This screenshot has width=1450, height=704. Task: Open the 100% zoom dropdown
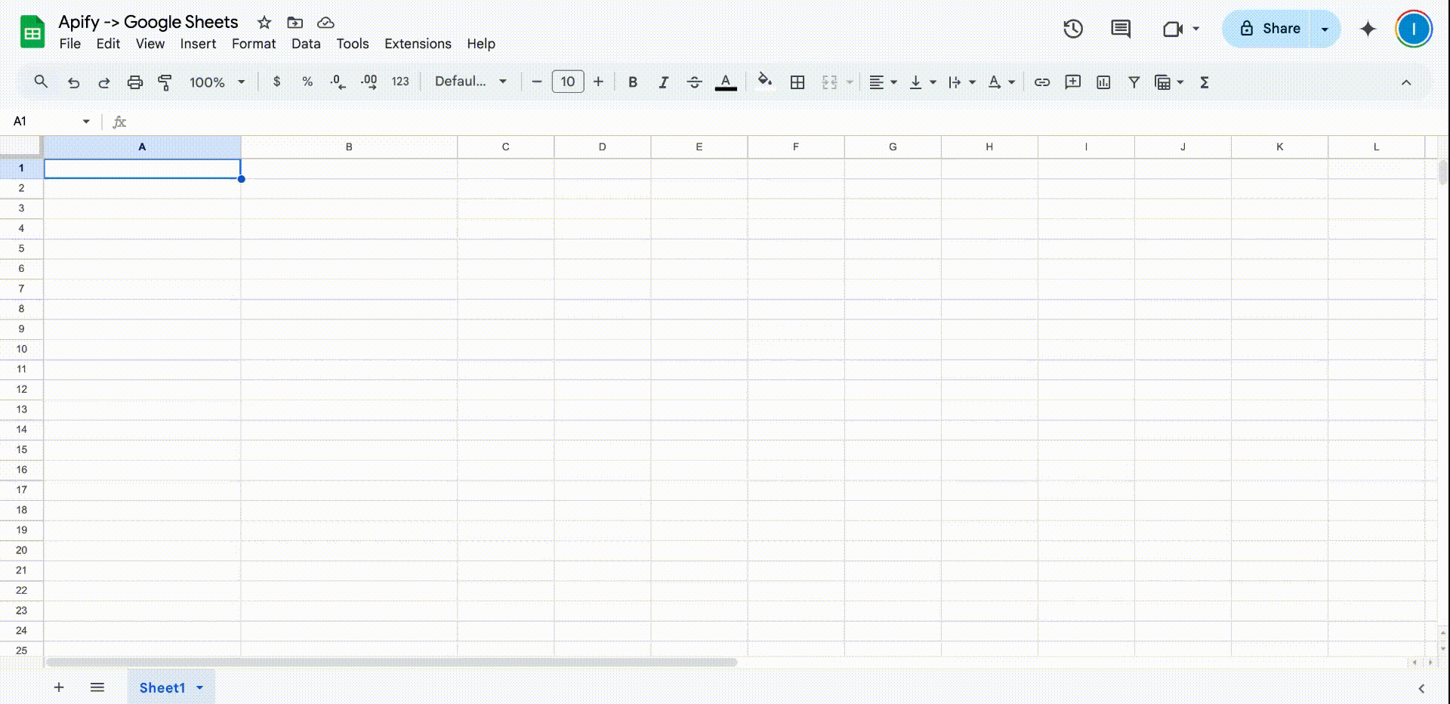click(x=217, y=82)
